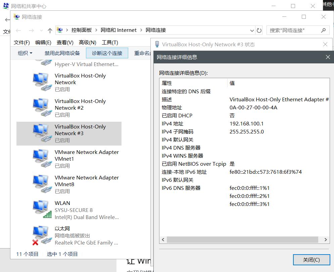This screenshot has width=334, height=272.
Task: Click the Hyper-V Virtual Ethernet adapter icon
Action: click(x=43, y=62)
